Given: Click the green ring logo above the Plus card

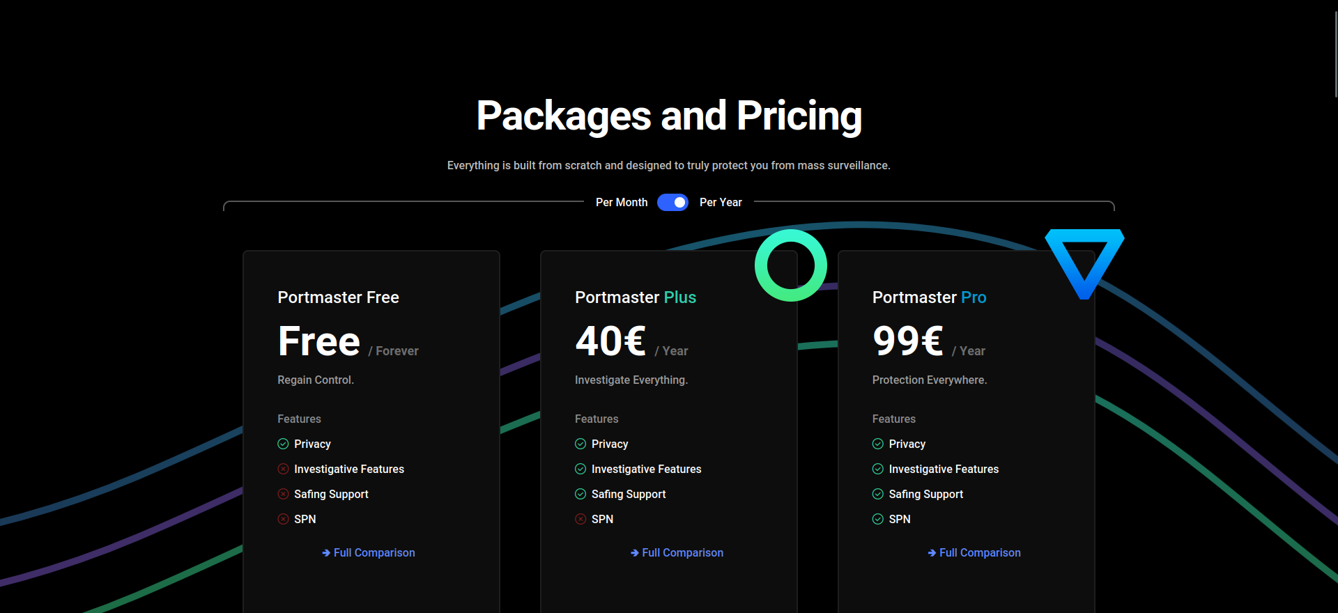Looking at the screenshot, I should 791,265.
